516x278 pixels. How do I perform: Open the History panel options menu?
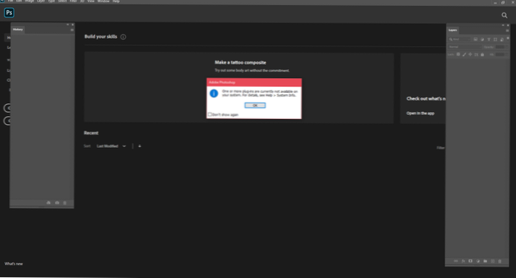(x=71, y=30)
